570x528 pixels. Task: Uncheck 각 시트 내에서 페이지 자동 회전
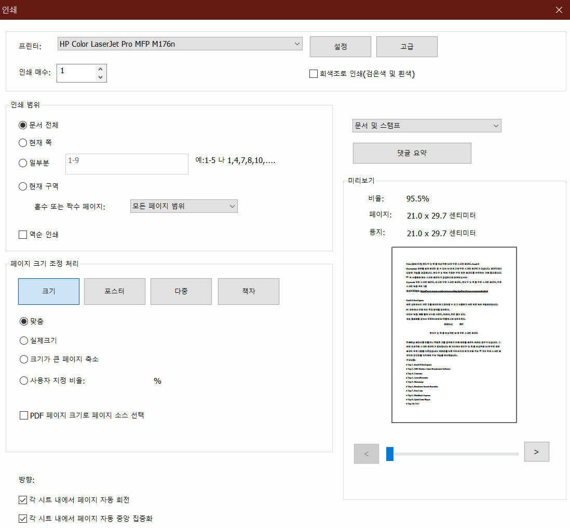tap(23, 500)
